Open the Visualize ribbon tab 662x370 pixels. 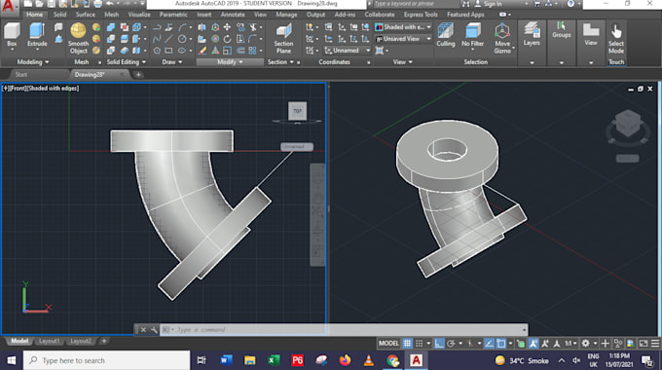click(x=139, y=15)
